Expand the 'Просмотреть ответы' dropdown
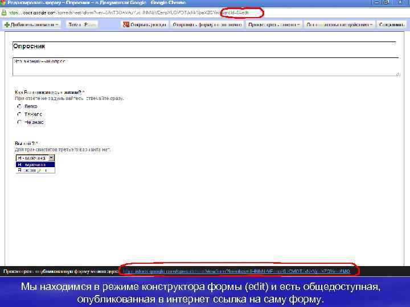The image size is (410, 307). click(x=274, y=25)
